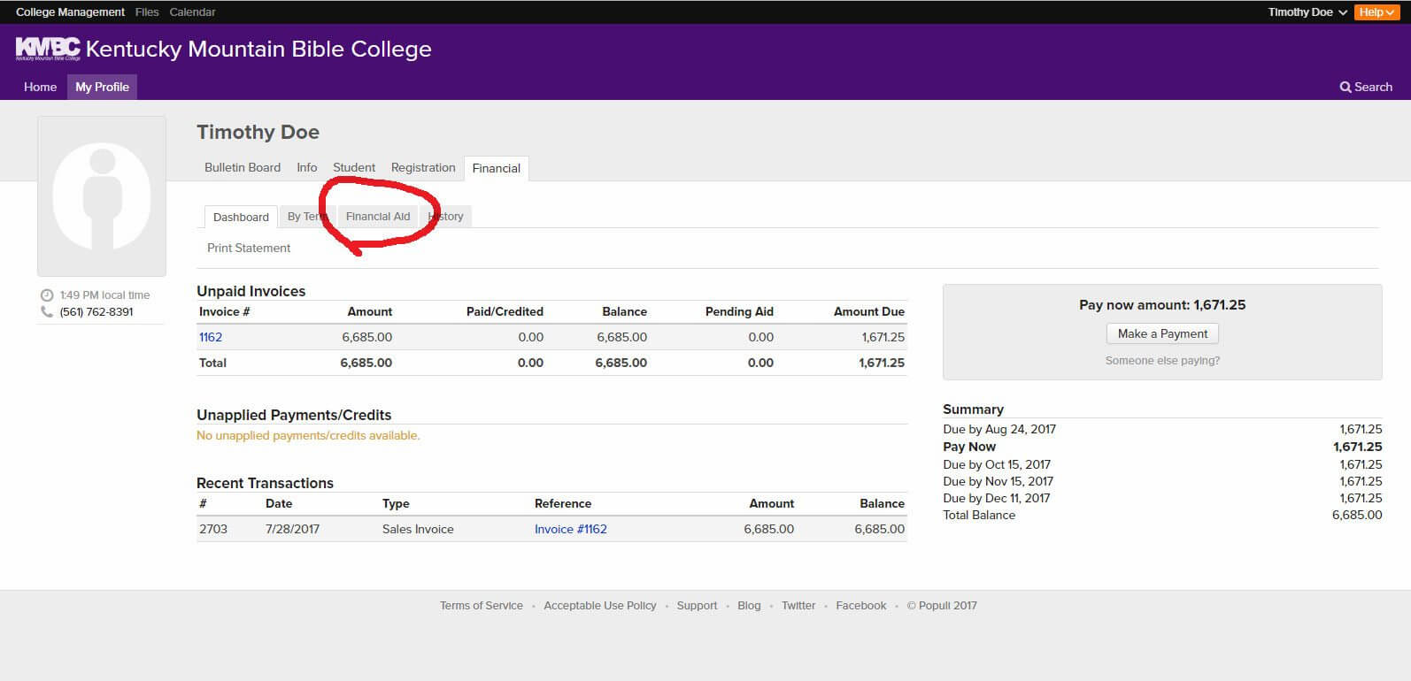Switch to the Bulletin Board tab

[x=243, y=167]
